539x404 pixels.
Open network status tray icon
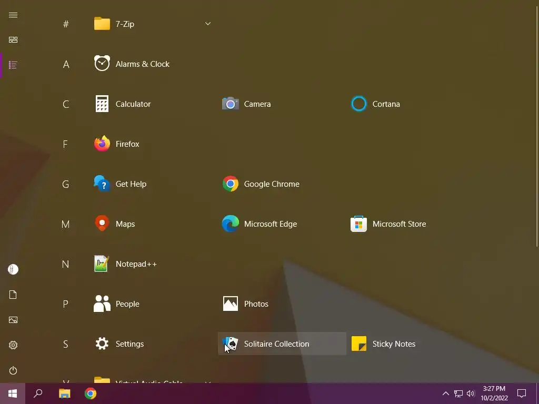point(458,393)
